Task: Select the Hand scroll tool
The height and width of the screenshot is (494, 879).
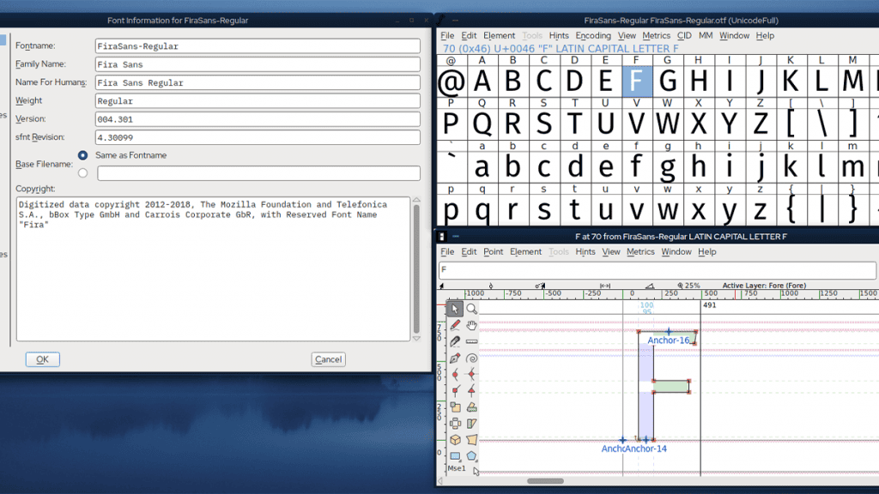Action: (x=470, y=326)
